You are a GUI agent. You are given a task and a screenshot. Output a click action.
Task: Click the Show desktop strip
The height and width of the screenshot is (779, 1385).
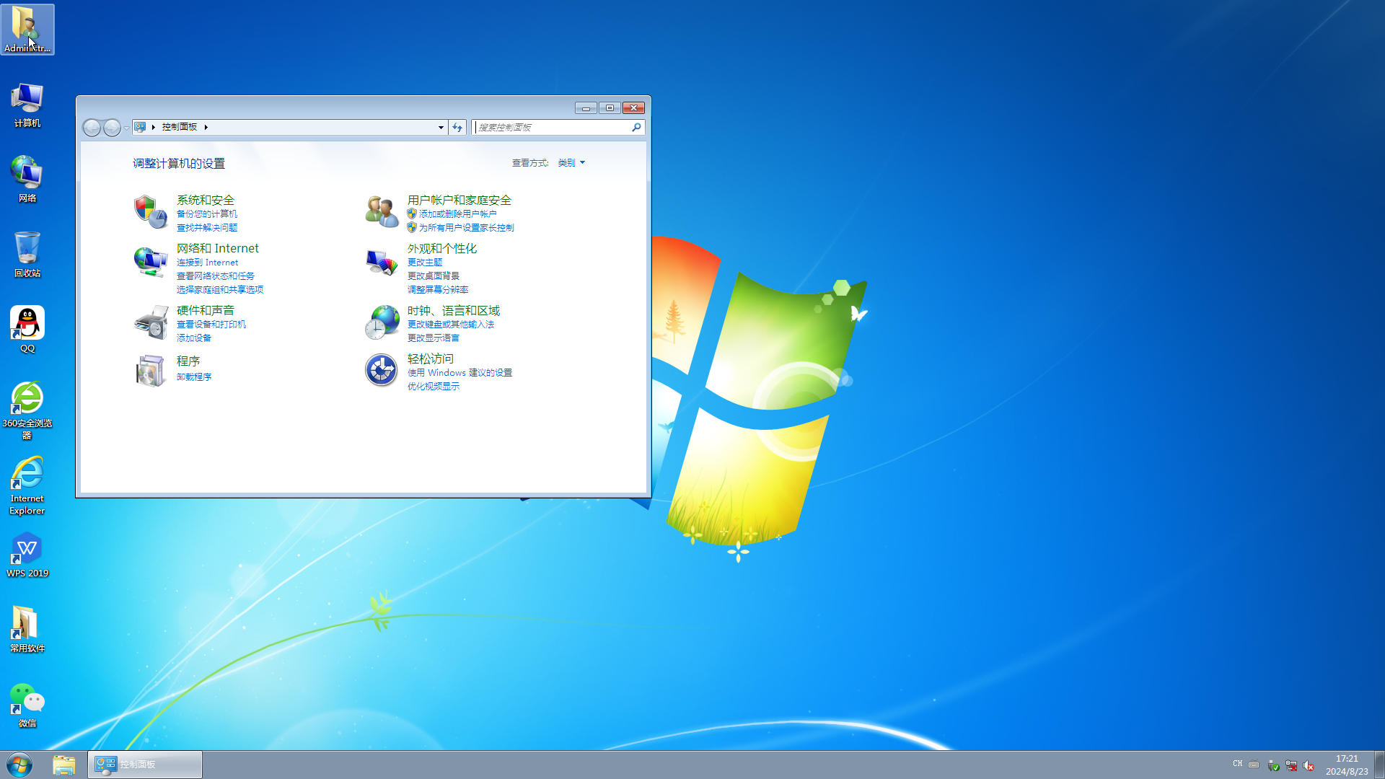pyautogui.click(x=1379, y=765)
